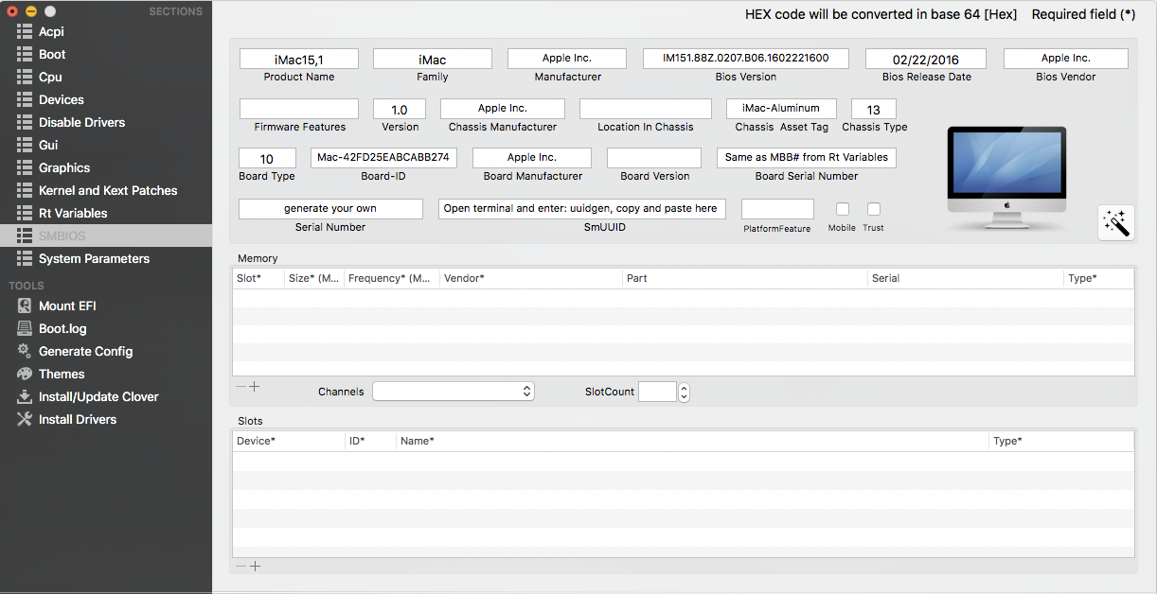
Task: Select the empty Board Version field
Action: click(654, 158)
